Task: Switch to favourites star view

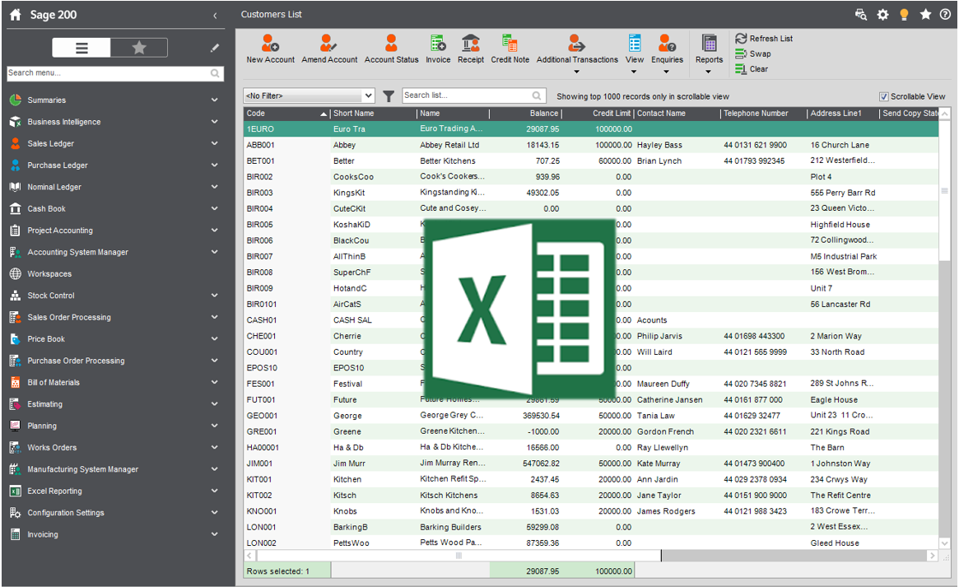Action: coord(139,48)
